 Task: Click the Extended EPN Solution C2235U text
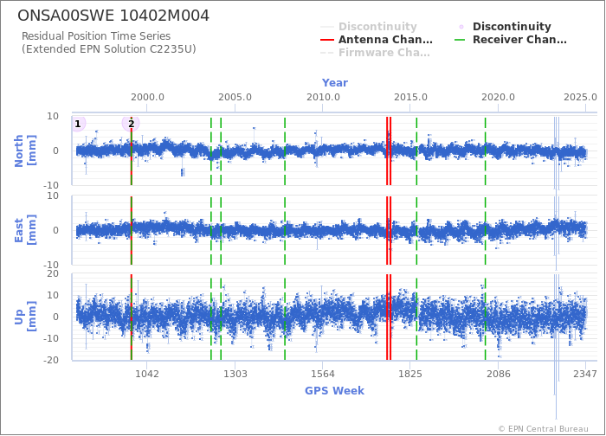(109, 49)
